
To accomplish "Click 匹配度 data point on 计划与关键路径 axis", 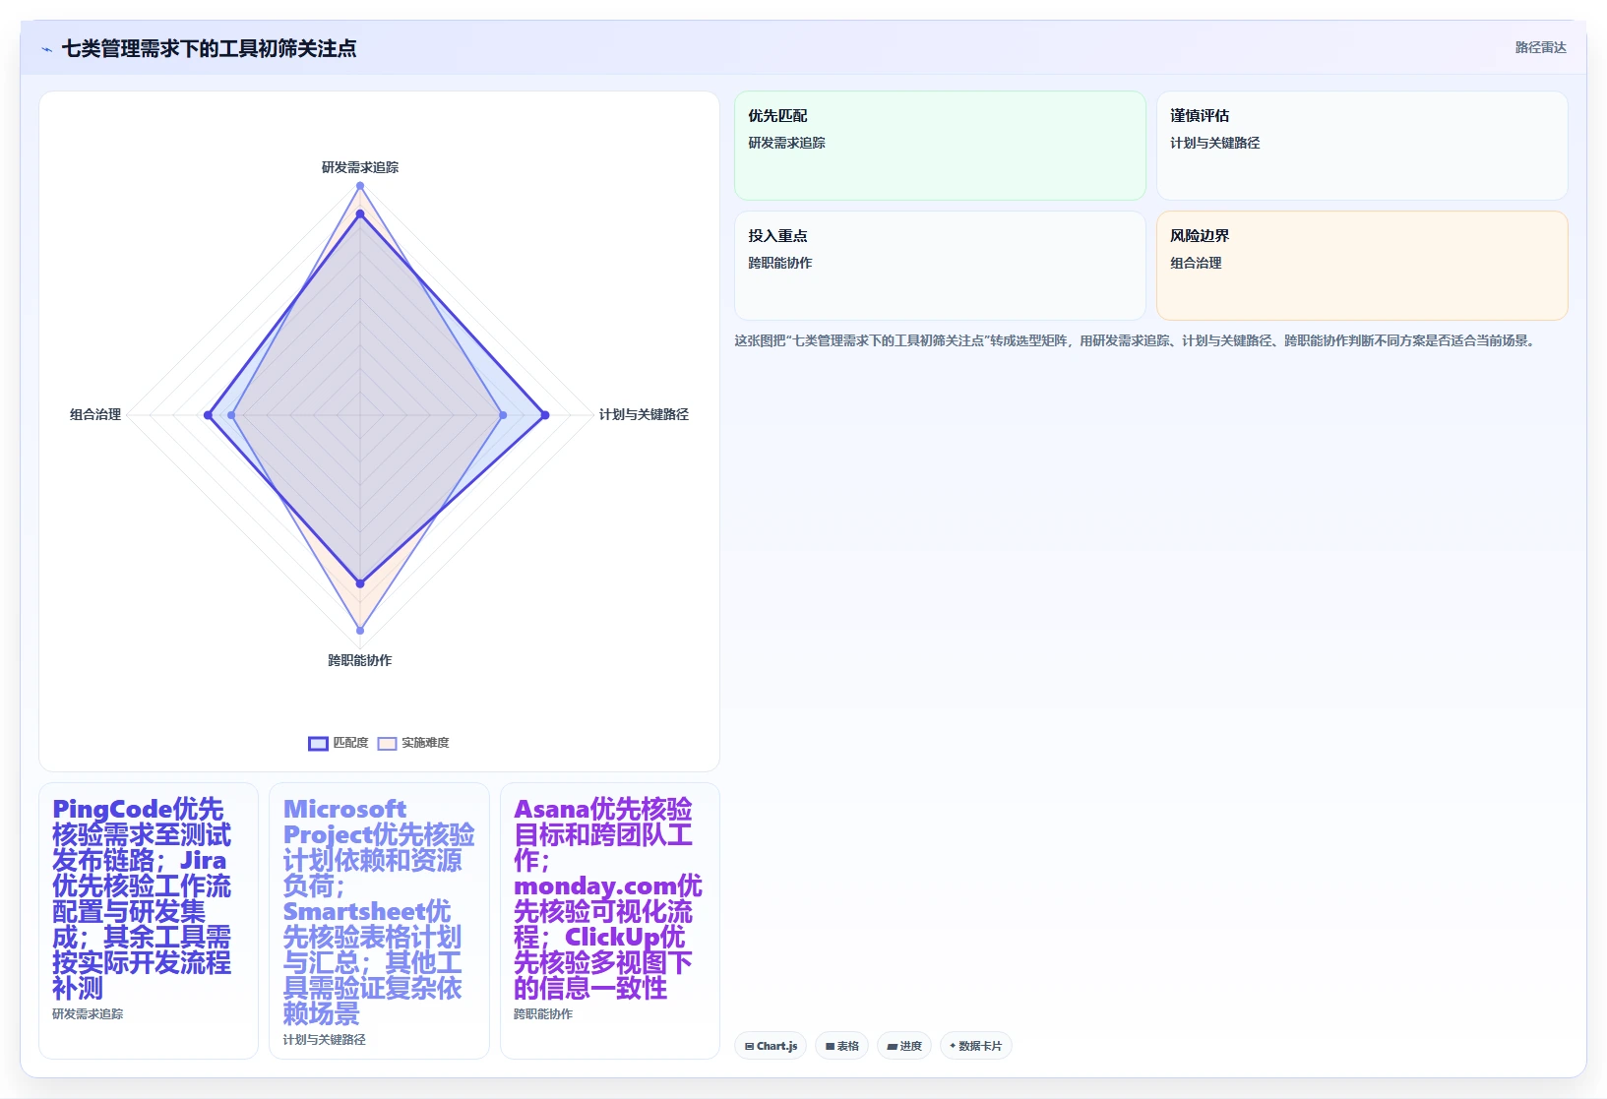I will click(x=545, y=415).
